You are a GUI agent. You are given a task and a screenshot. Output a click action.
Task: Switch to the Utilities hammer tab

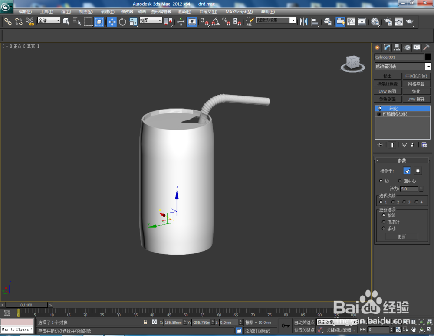click(427, 48)
